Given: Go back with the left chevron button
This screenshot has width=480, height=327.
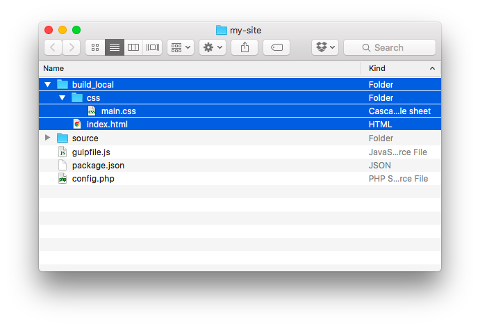Looking at the screenshot, I should (53, 47).
